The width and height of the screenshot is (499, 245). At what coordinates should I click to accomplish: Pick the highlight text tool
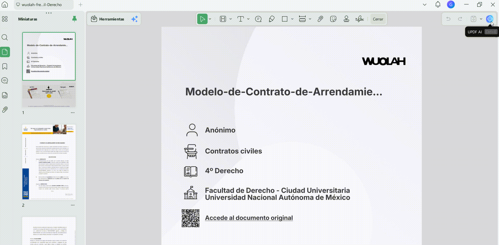click(x=223, y=19)
